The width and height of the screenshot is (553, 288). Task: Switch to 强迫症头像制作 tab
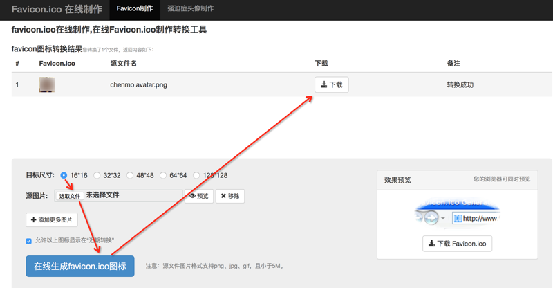191,8
